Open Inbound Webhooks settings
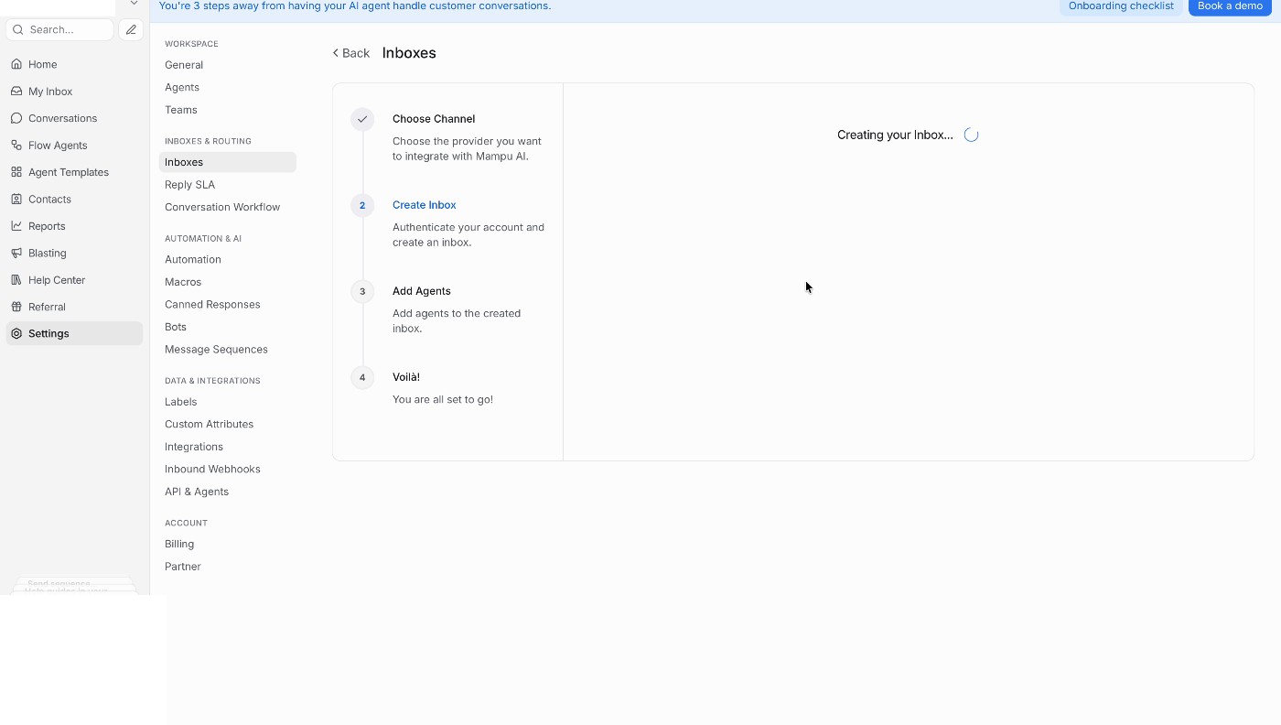The width and height of the screenshot is (1281, 725). [x=212, y=469]
